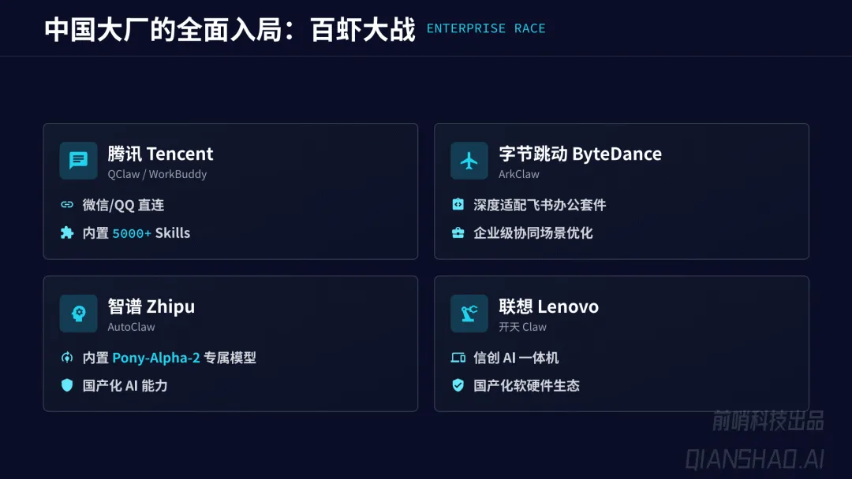
Task: Click the badge icon beside 深度适配飞书办公套件
Action: (458, 205)
